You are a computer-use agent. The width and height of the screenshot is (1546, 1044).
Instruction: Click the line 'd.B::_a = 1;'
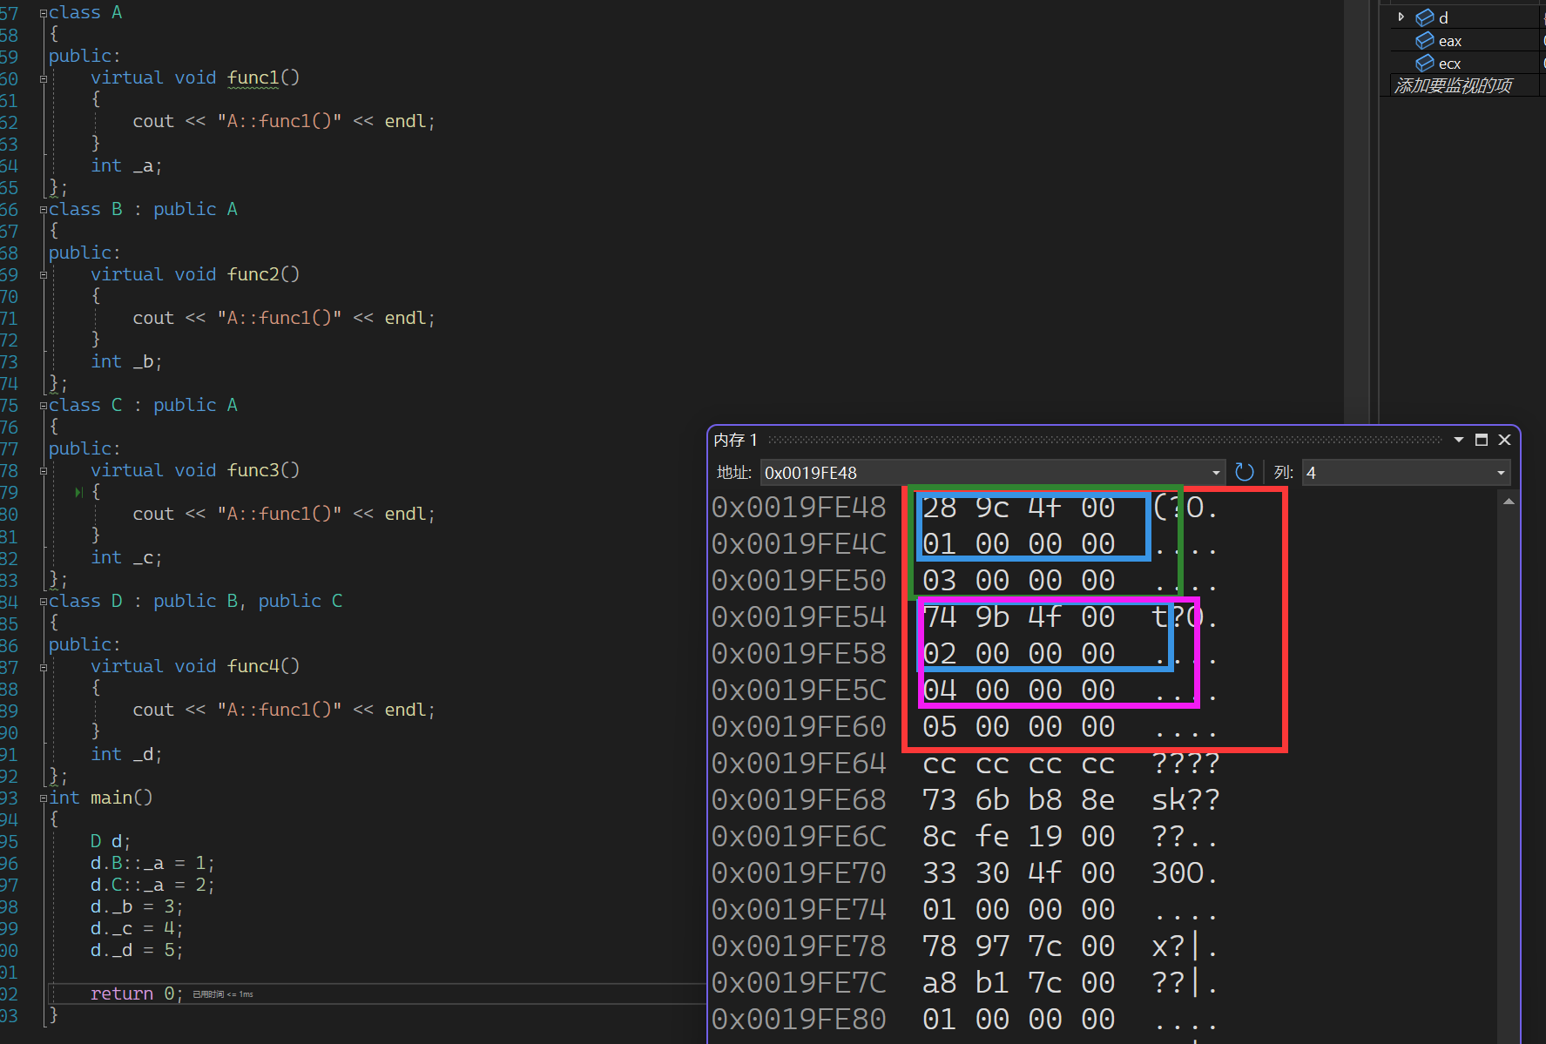152,864
